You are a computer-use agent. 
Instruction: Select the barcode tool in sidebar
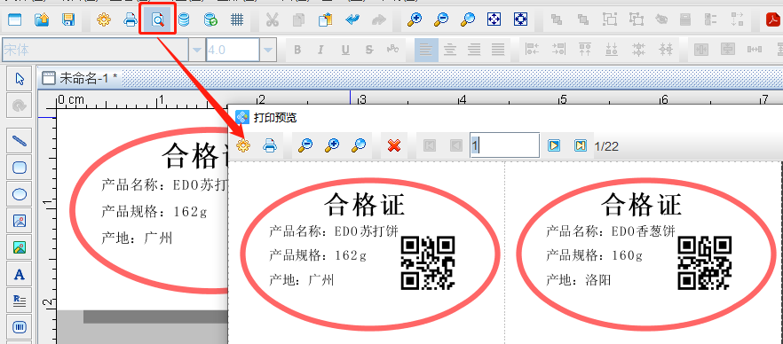click(19, 327)
